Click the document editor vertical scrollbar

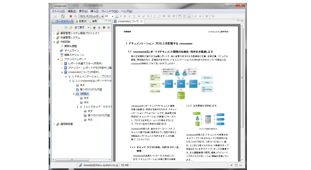click(242, 78)
